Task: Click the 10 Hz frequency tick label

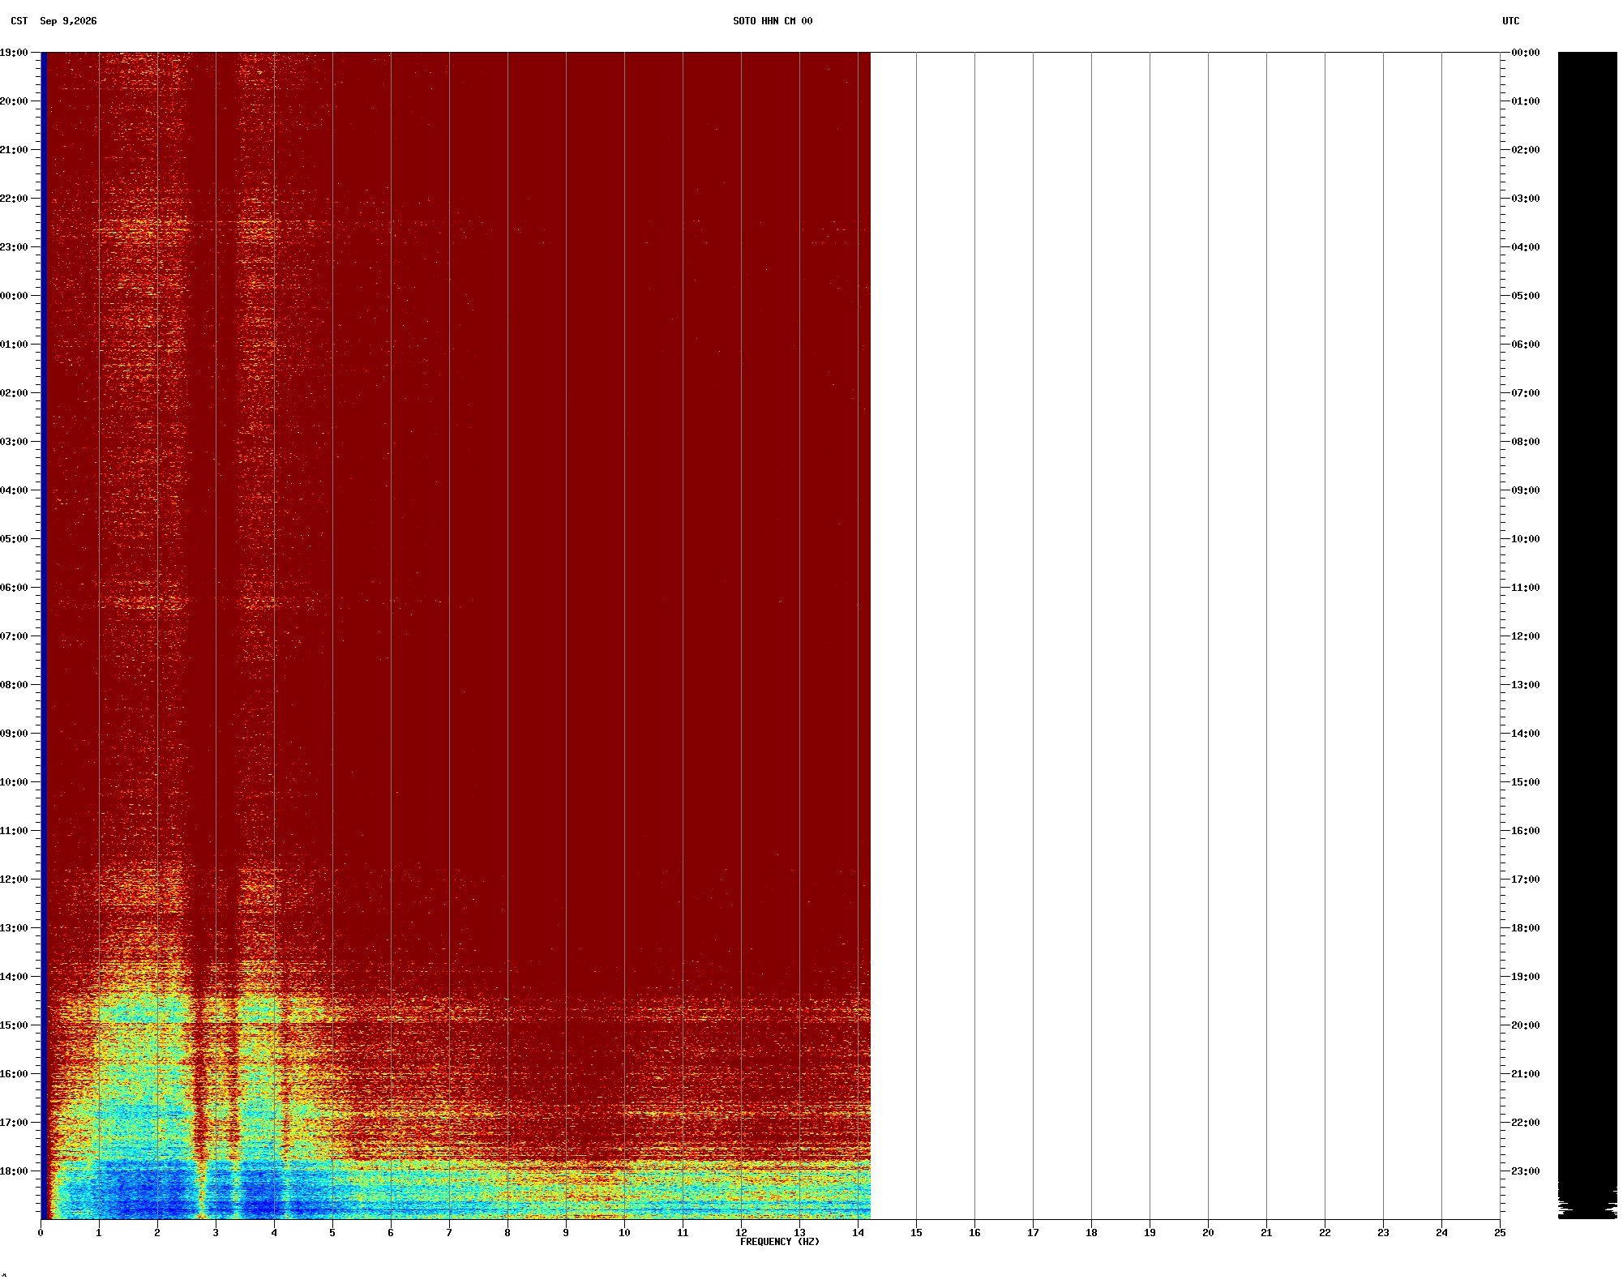Action: click(624, 1233)
